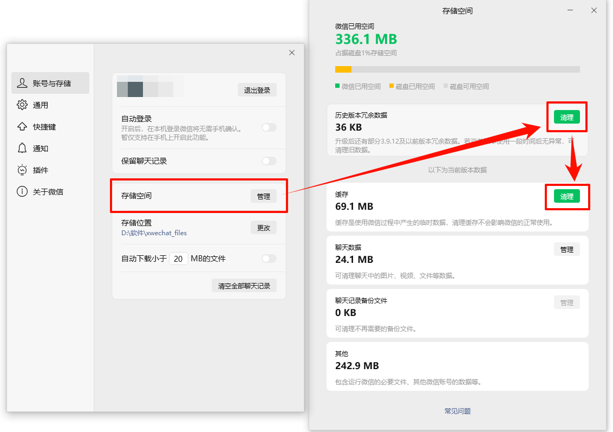Click 清理 for 历史版本冗余数据

[566, 117]
